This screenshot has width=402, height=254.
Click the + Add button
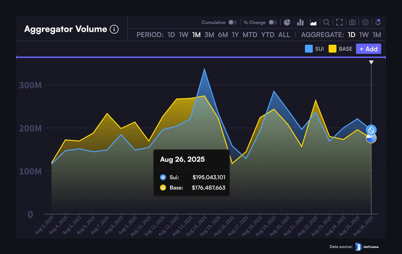pos(368,49)
